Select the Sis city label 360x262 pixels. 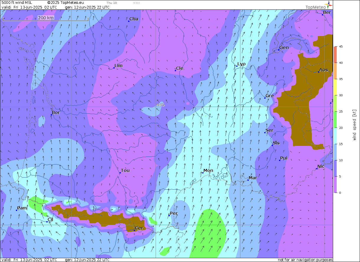pos(276,143)
